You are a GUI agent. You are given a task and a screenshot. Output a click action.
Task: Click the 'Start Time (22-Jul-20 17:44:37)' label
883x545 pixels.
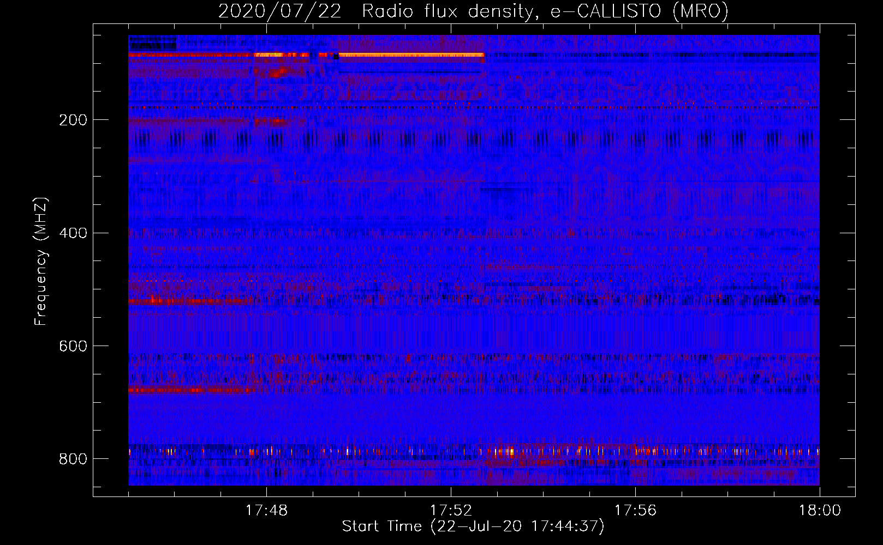click(473, 526)
